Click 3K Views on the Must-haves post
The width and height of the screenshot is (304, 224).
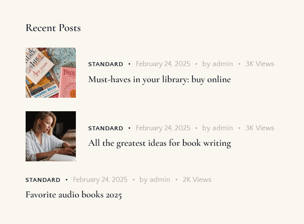coord(260,64)
